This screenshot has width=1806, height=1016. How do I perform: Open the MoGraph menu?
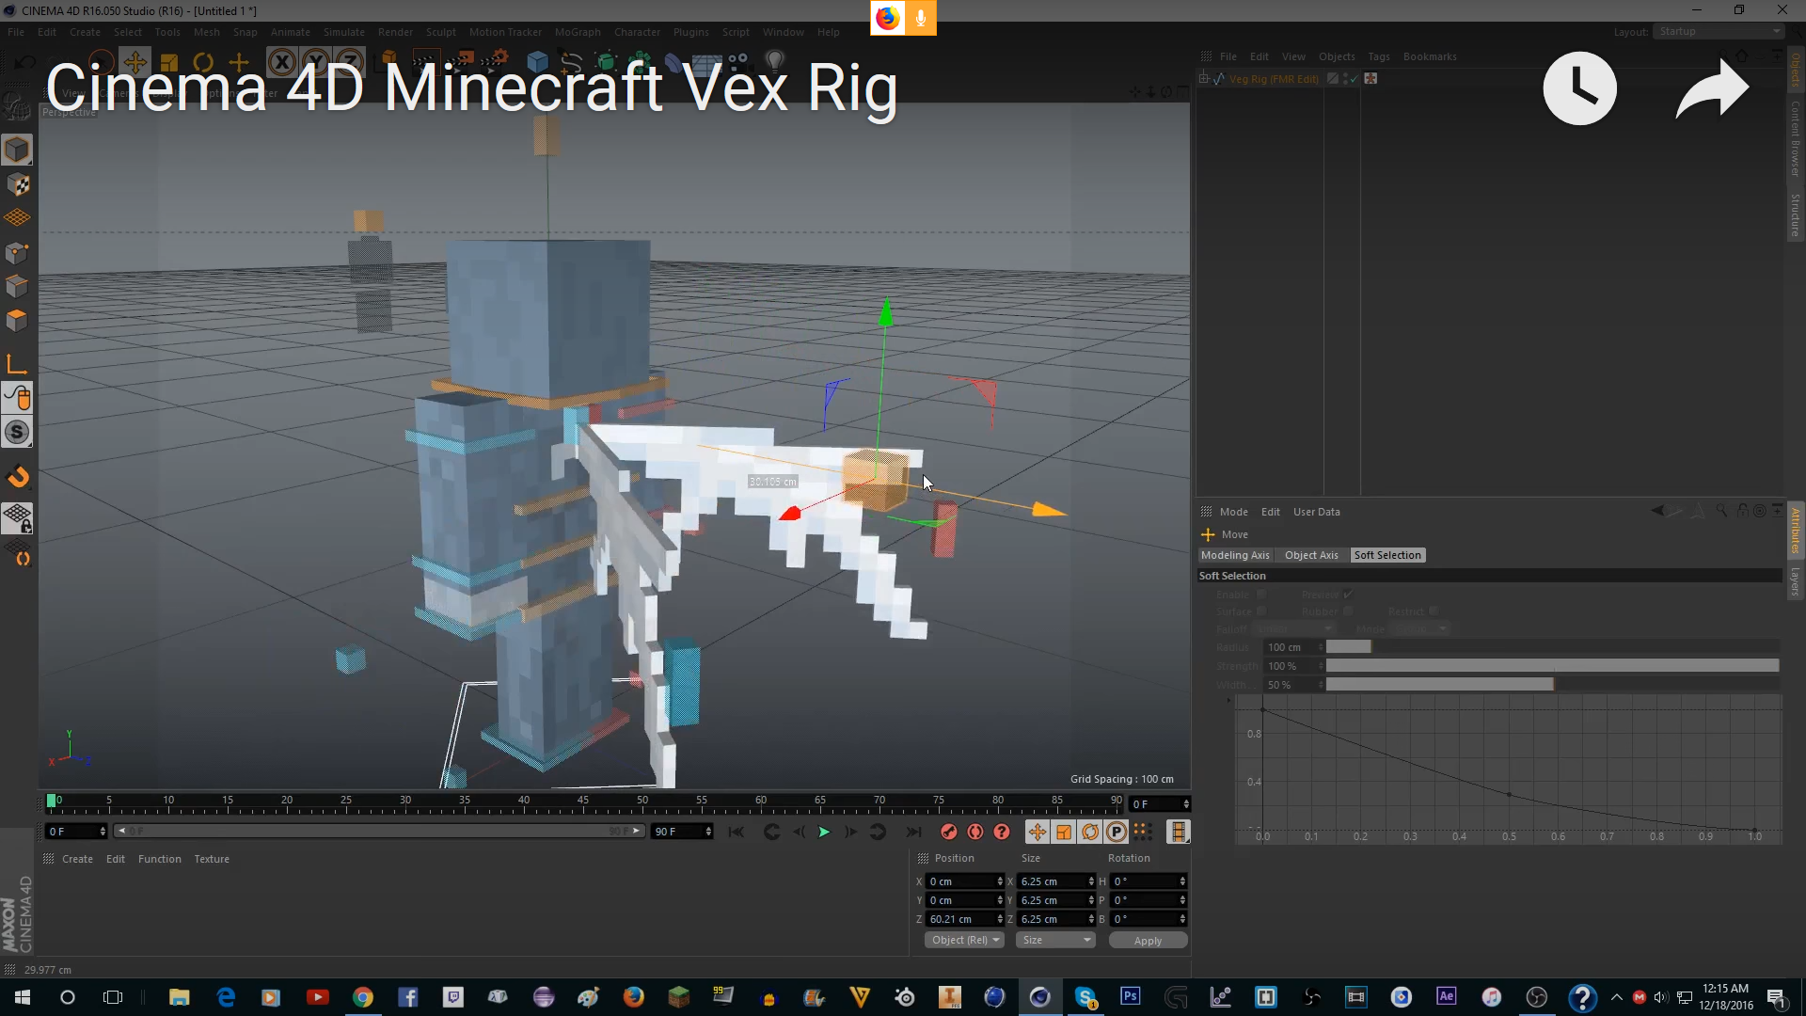pos(577,32)
